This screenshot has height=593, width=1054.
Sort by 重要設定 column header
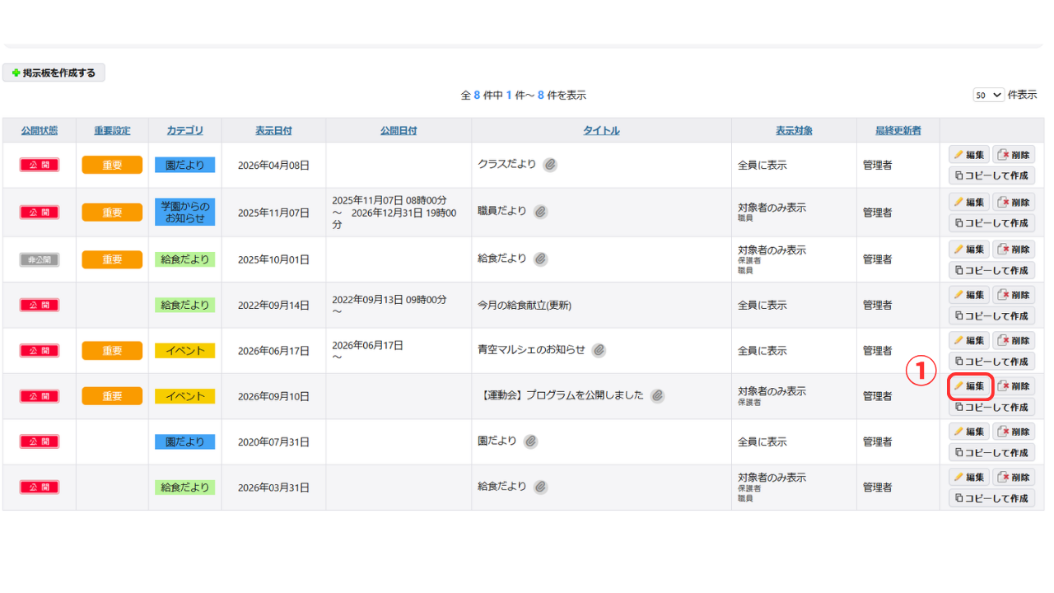pyautogui.click(x=112, y=130)
